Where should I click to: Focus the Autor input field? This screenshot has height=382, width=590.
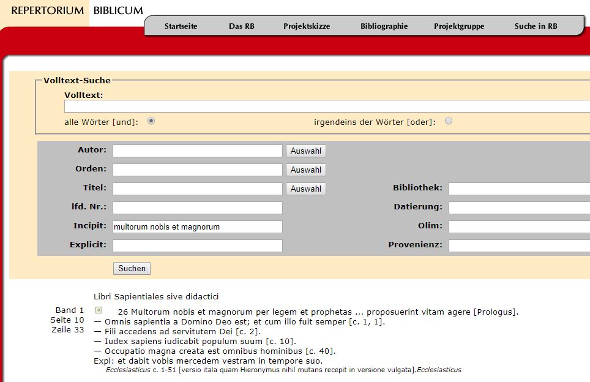[x=198, y=151]
